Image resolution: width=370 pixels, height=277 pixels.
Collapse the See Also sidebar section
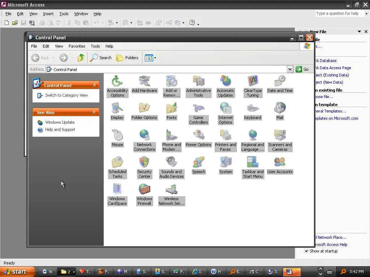[x=94, y=112]
